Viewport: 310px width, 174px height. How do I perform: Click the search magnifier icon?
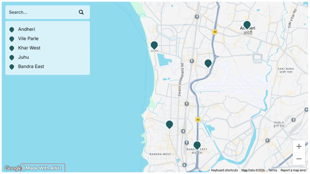click(81, 12)
